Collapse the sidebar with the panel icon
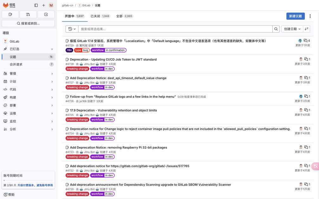The image size is (319, 199). (x=36, y=5)
